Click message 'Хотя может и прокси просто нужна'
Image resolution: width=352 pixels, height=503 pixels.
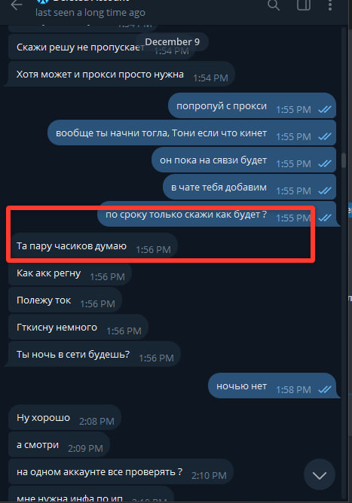point(121,75)
